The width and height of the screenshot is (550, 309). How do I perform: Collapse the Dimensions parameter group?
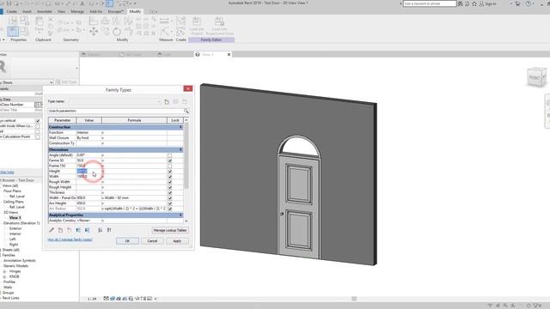(180, 150)
